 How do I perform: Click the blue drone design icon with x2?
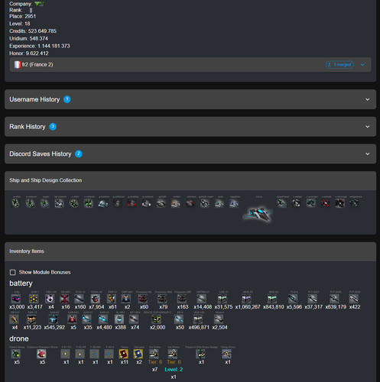click(138, 354)
